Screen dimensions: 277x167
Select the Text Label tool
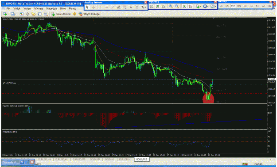click(x=137, y=7)
